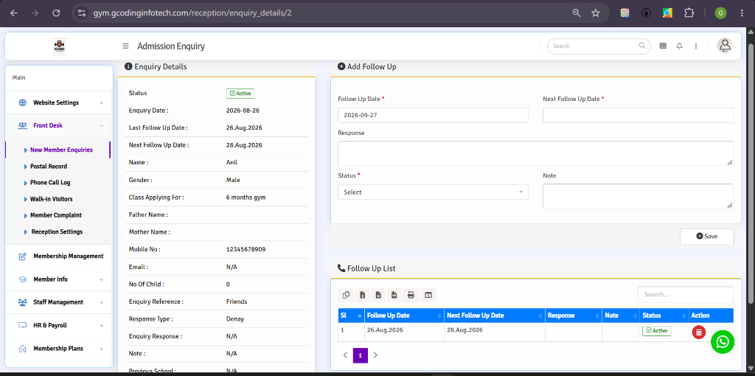755x376 pixels.
Task: Export follow up list to PDF
Action: click(x=394, y=295)
